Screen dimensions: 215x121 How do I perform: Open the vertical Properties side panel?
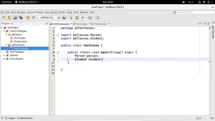(x=213, y=32)
